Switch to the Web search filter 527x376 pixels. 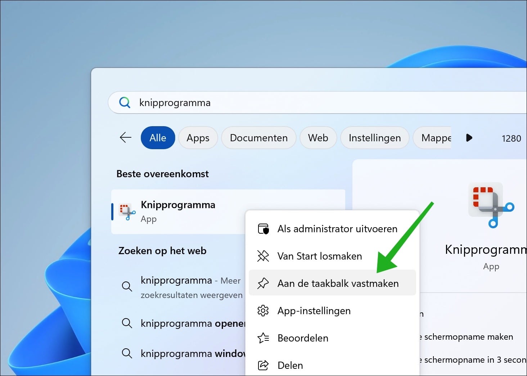[x=318, y=138]
